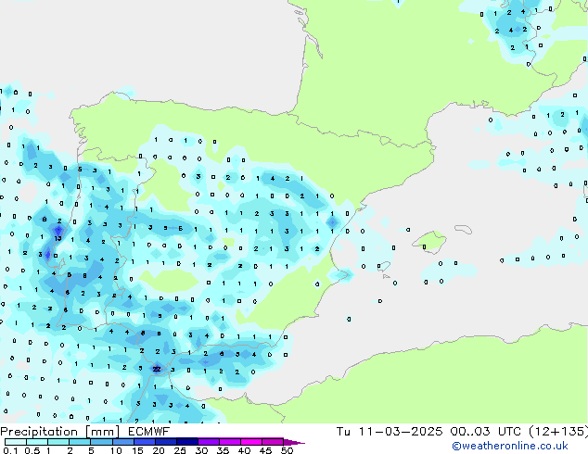Click the legend scale value '30'
The width and height of the screenshot is (588, 454).
point(201,450)
